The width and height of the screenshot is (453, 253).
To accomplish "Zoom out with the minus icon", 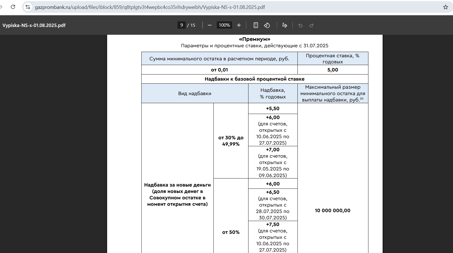I will coord(210,25).
